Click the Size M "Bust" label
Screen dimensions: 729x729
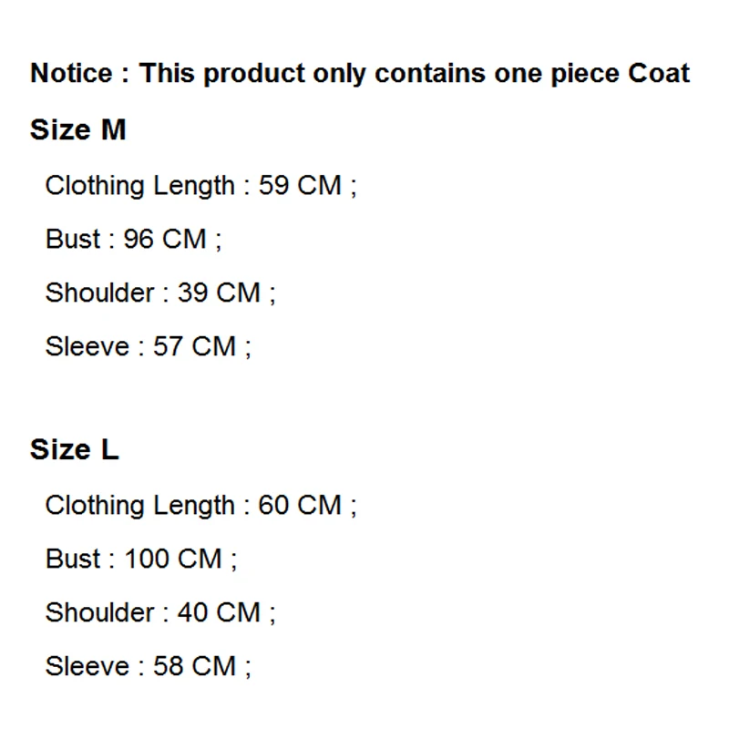(73, 239)
